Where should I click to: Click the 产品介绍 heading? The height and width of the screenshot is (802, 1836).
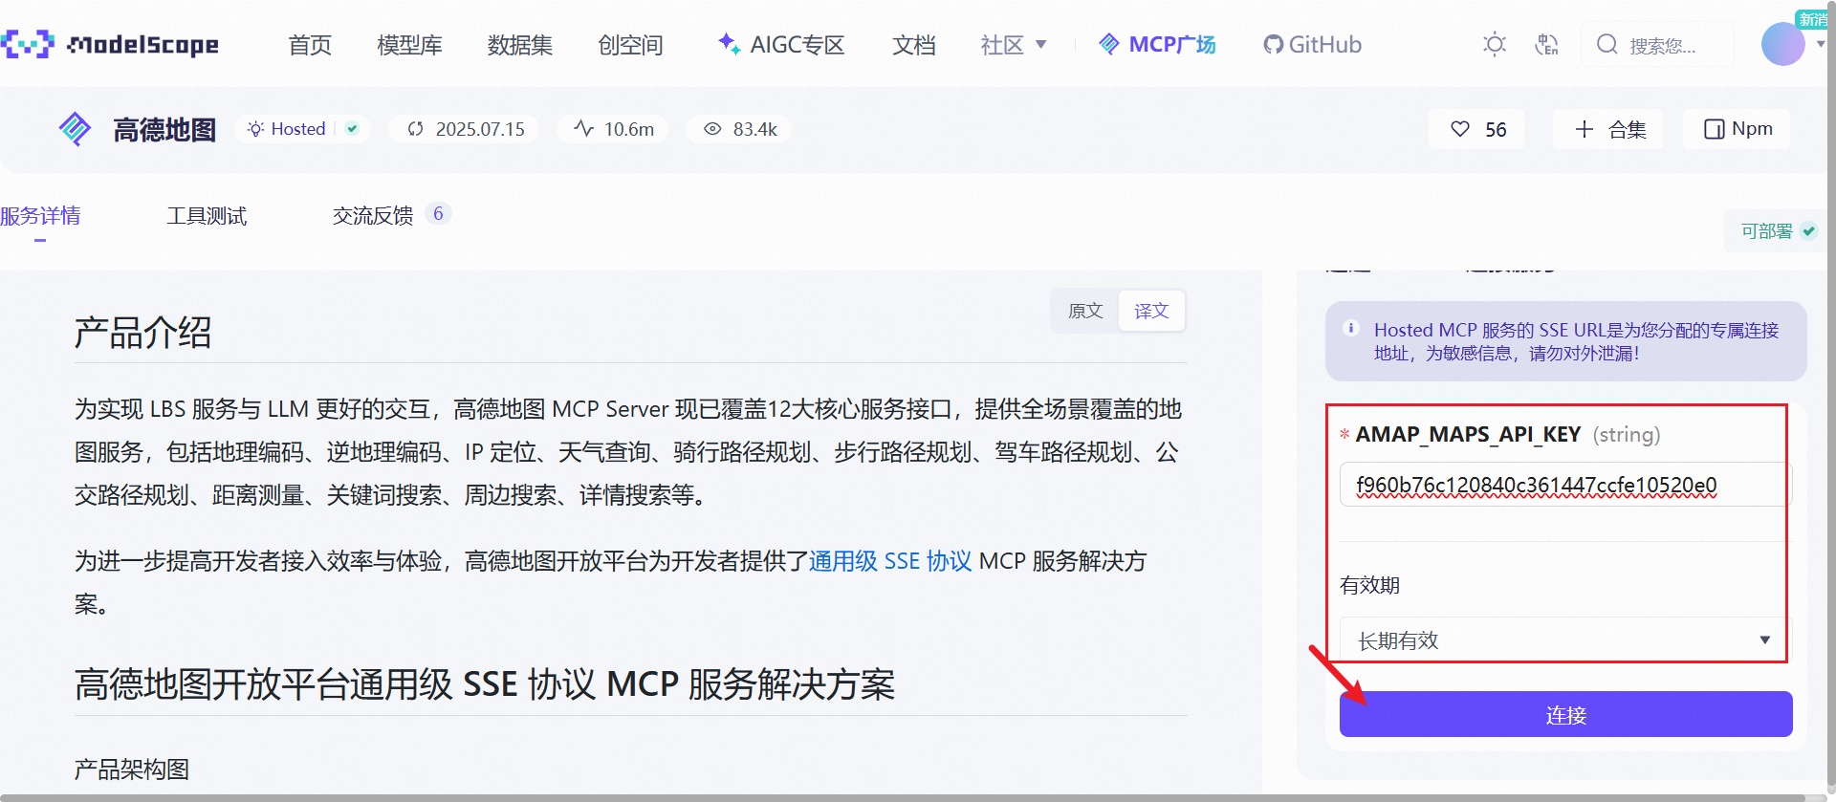[x=142, y=333]
